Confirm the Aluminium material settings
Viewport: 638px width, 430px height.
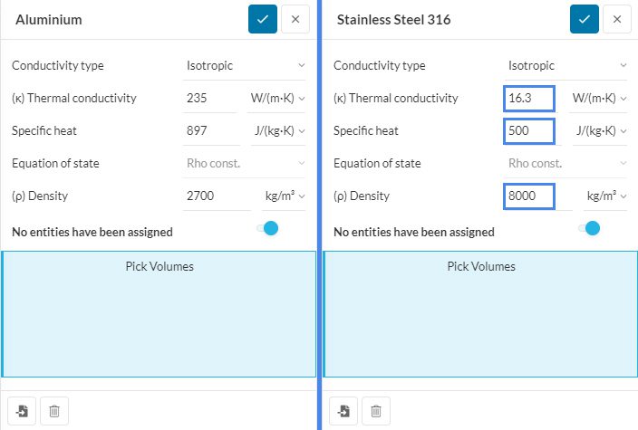coord(263,19)
